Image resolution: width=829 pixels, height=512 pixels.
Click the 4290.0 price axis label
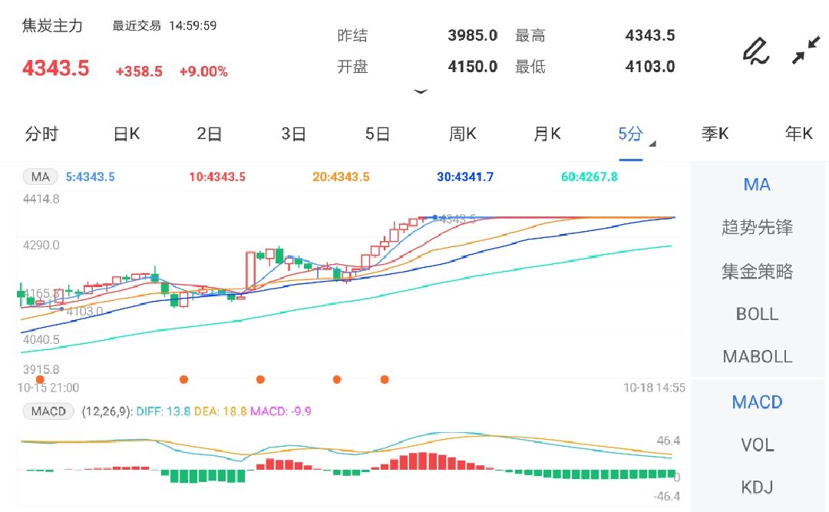41,245
